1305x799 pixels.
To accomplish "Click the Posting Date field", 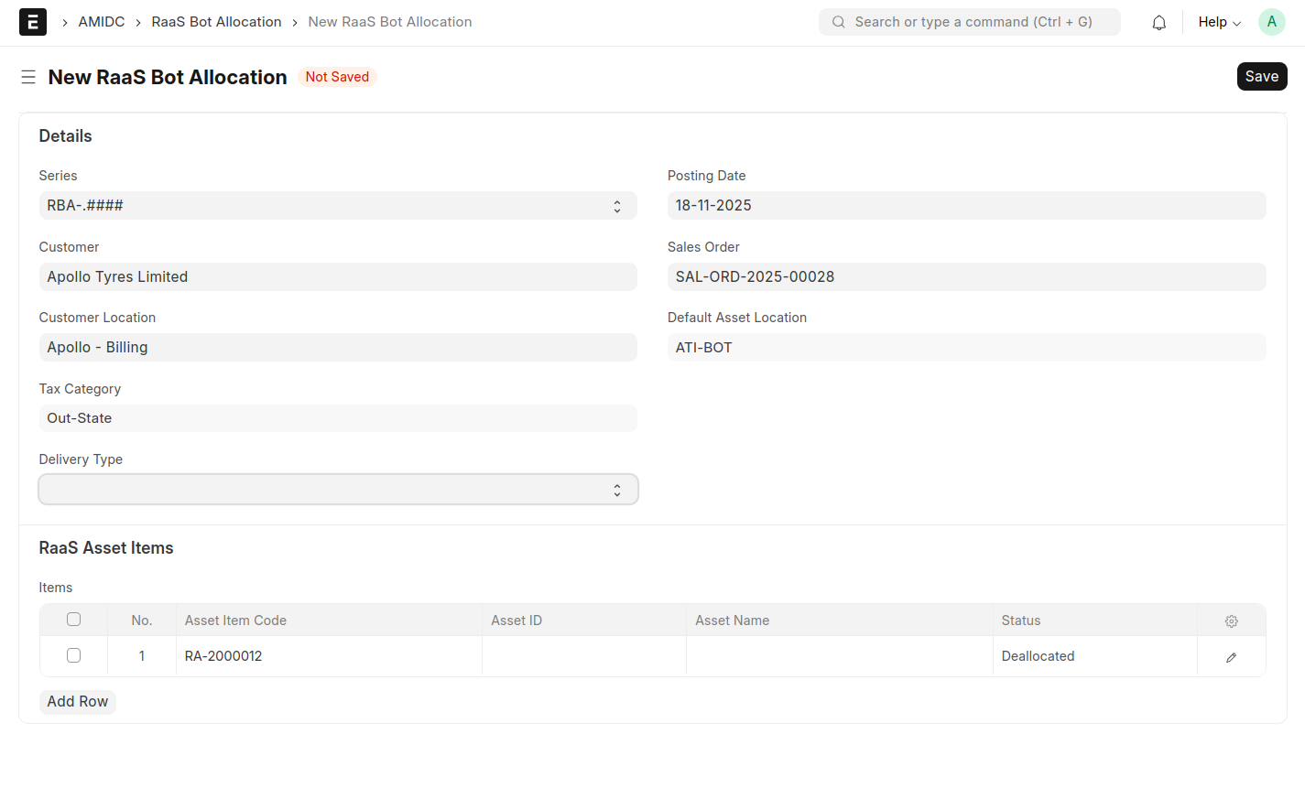I will tap(966, 206).
